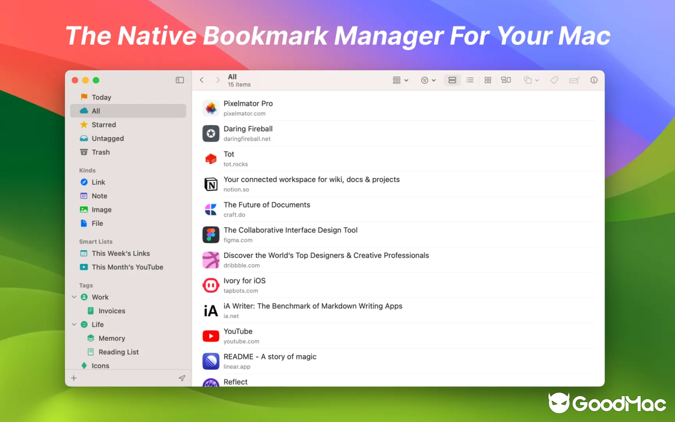The width and height of the screenshot is (675, 422).
Task: Select the card view layout icon
Action: 506,80
